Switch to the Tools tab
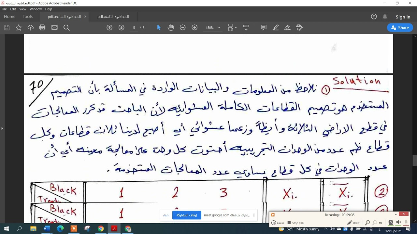 pyautogui.click(x=28, y=17)
